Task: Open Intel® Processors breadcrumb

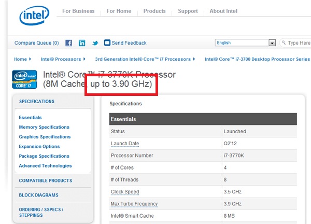Action: tap(61, 59)
